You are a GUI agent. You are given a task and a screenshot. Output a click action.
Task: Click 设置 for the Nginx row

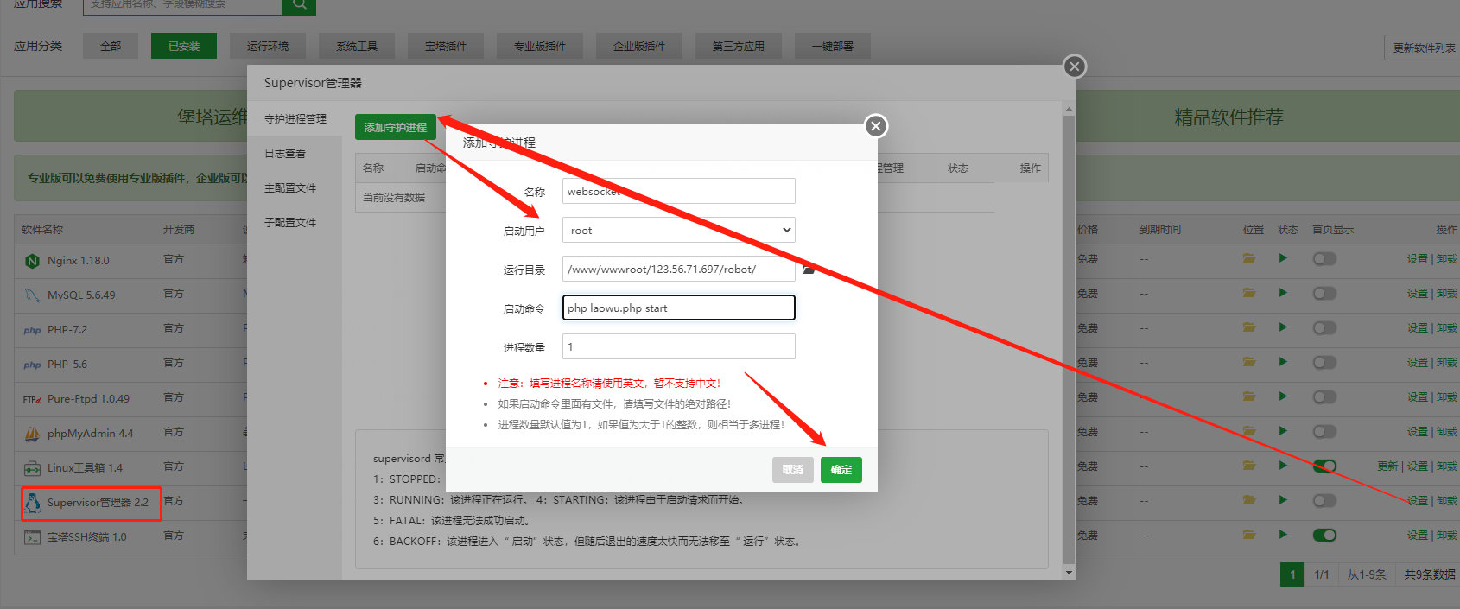[x=1418, y=259]
